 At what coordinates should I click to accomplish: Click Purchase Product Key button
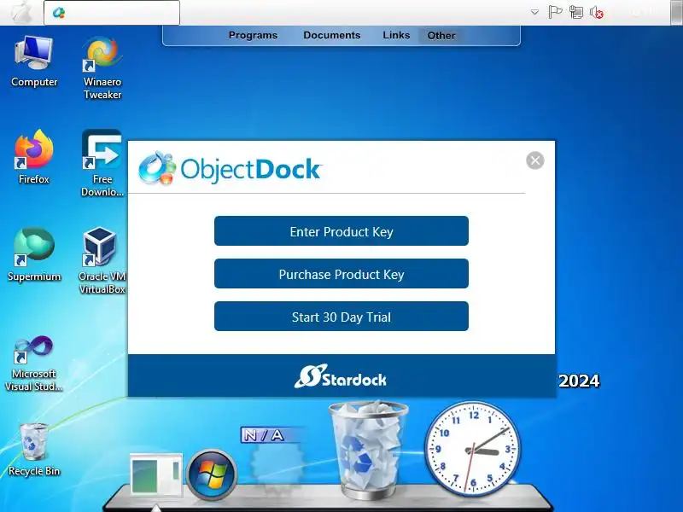coord(341,274)
